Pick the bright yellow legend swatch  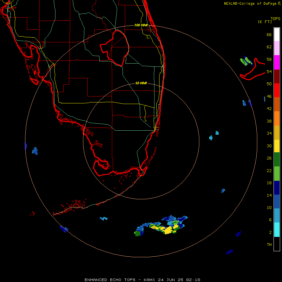click(x=277, y=146)
